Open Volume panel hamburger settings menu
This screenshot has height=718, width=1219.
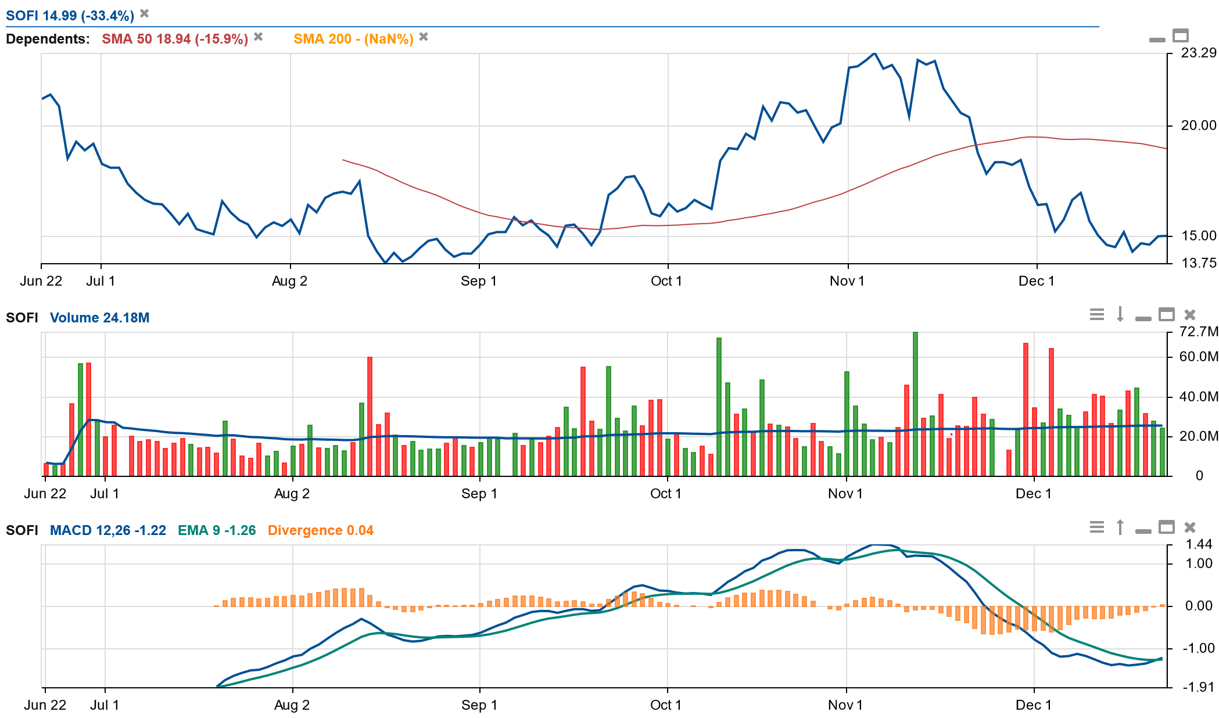(1096, 315)
